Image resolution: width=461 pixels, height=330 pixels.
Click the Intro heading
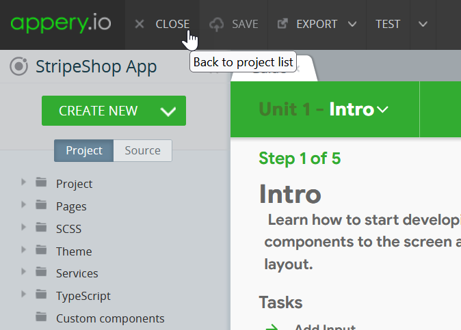coord(290,194)
